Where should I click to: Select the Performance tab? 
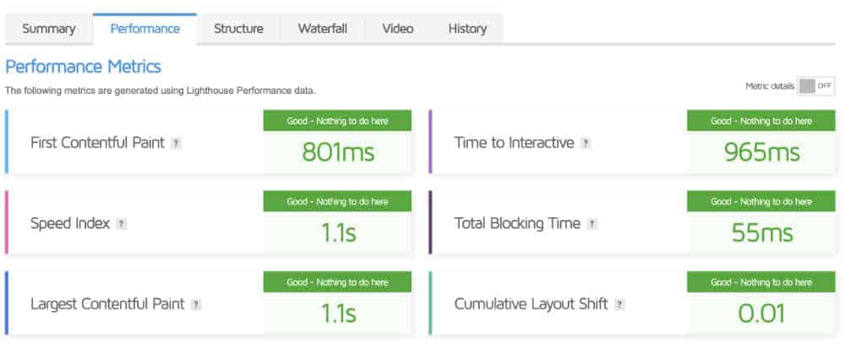coord(145,29)
